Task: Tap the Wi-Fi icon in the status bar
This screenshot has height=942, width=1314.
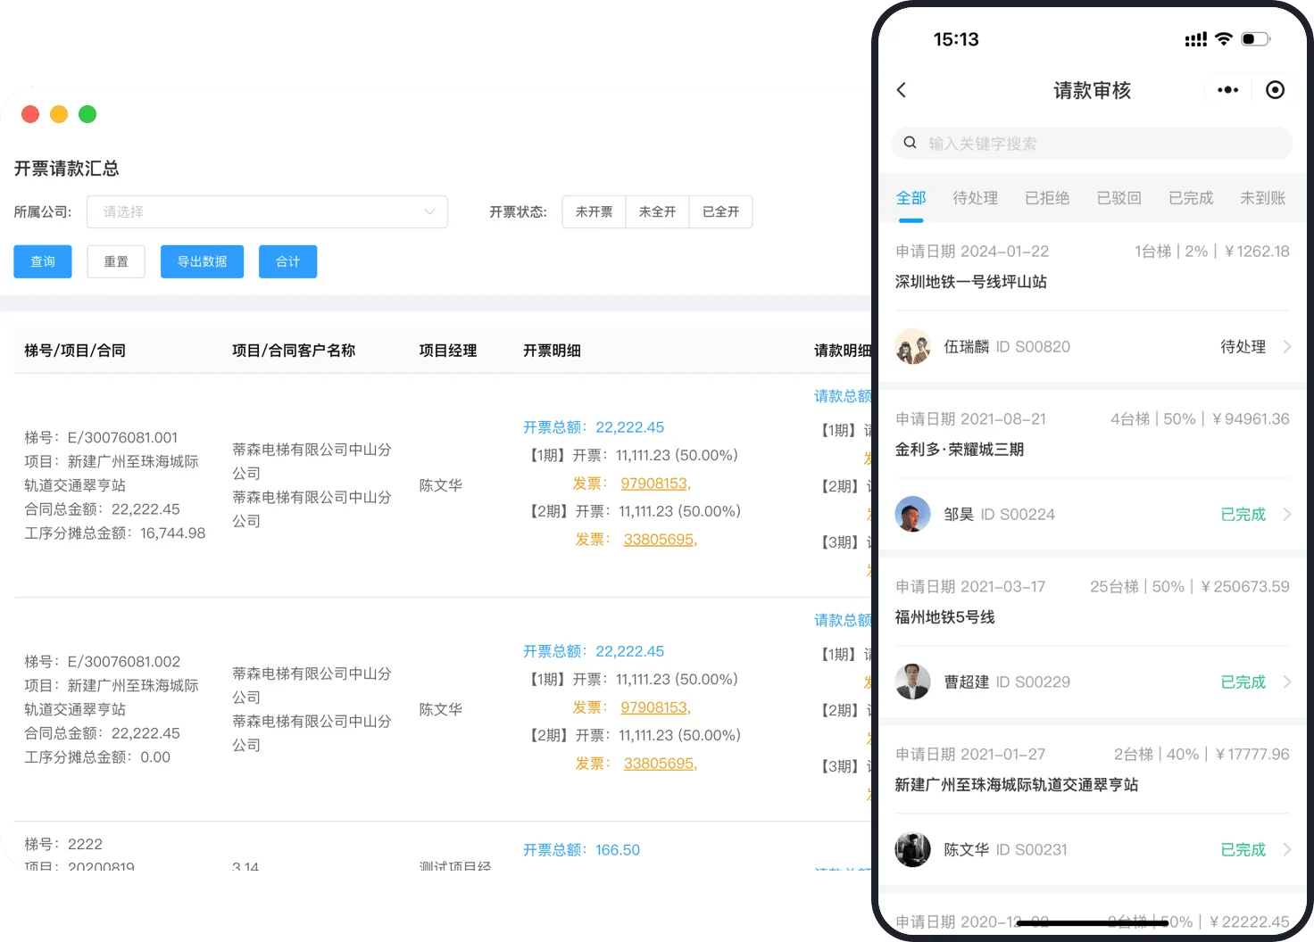Action: coord(1224,38)
